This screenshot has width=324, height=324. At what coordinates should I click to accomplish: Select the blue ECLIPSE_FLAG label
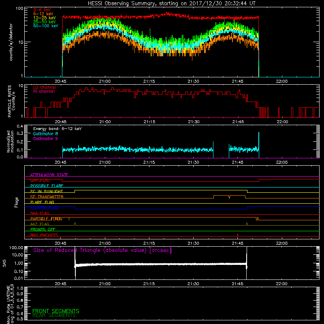pos(44,208)
